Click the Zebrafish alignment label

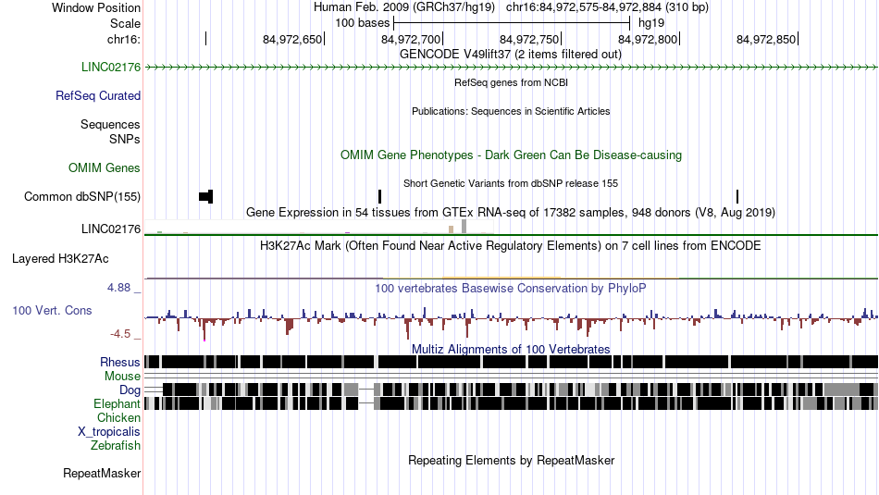tap(116, 446)
